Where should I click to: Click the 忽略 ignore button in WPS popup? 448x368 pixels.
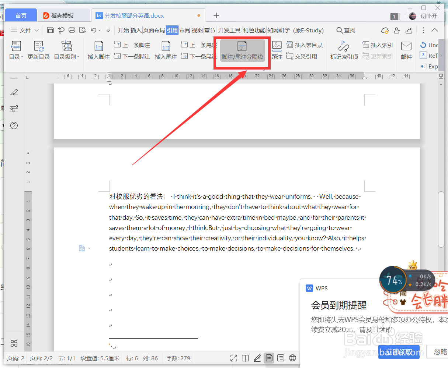coord(438,352)
